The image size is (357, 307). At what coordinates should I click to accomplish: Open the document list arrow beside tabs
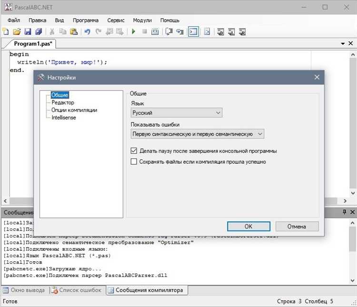click(x=343, y=43)
